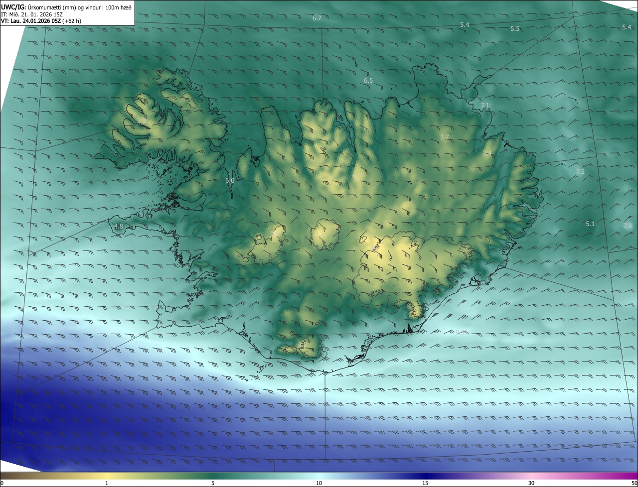Image resolution: width=638 pixels, height=487 pixels.
Task: Click the color scale tick label '15'
Action: 425,483
